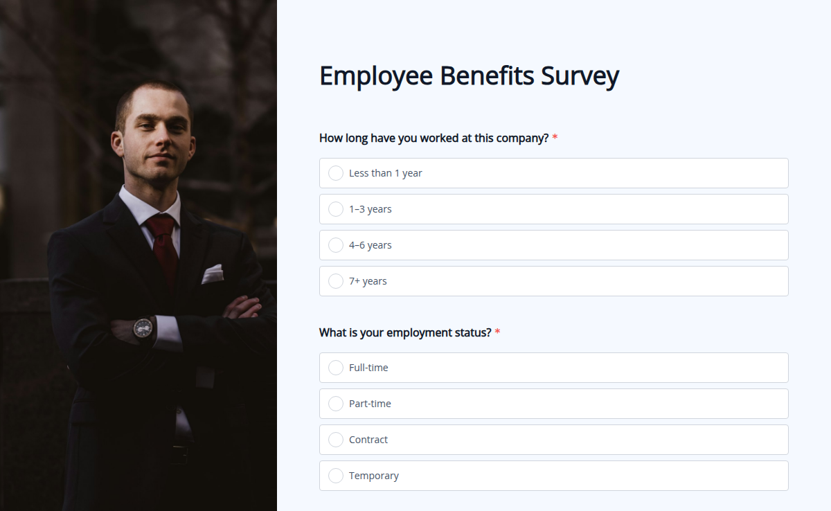
Task: Click the red asterisk beside the tenure question
Action: coord(554,138)
